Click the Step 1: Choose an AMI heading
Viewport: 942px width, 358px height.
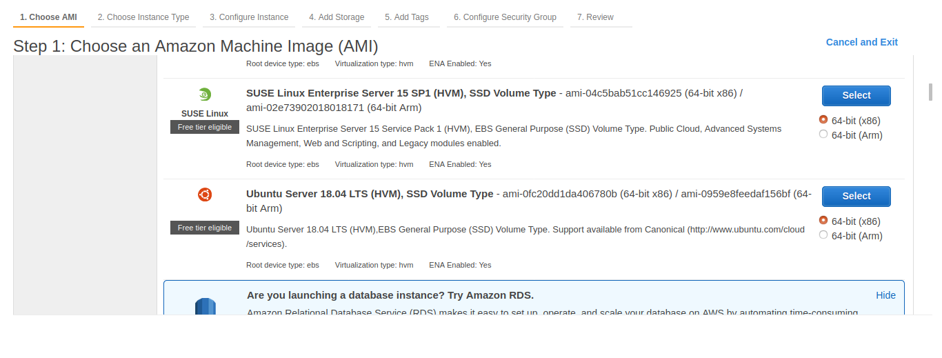coord(196,46)
